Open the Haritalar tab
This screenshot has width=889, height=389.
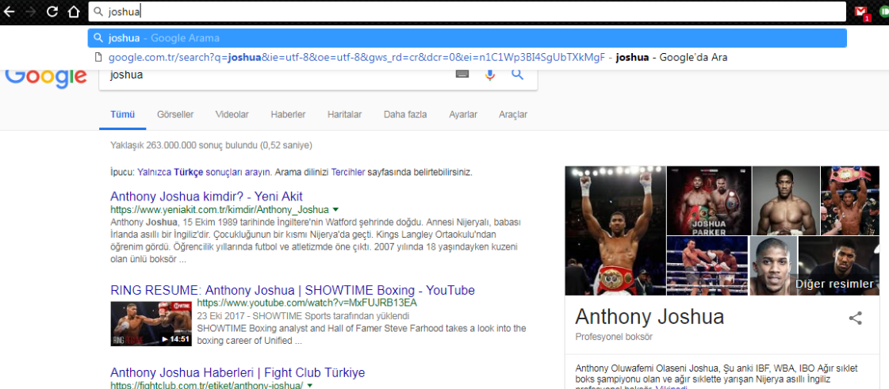point(344,114)
